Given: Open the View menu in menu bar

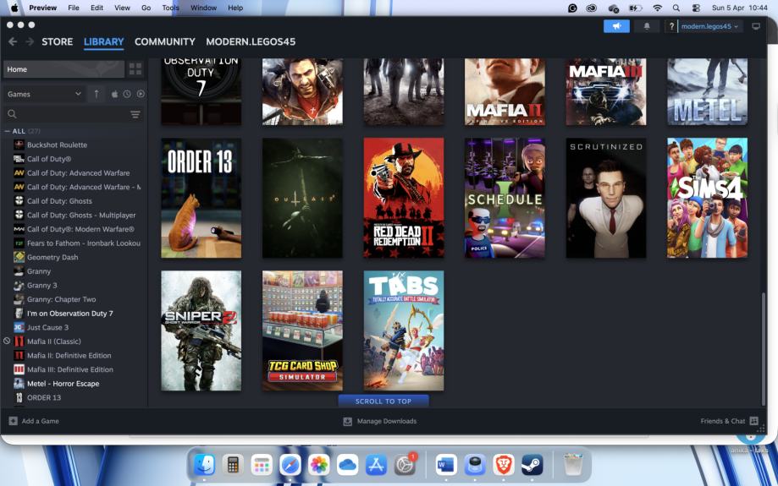Looking at the screenshot, I should (122, 8).
